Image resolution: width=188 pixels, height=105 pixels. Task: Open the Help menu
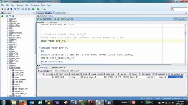pyautogui.click(x=48, y=5)
